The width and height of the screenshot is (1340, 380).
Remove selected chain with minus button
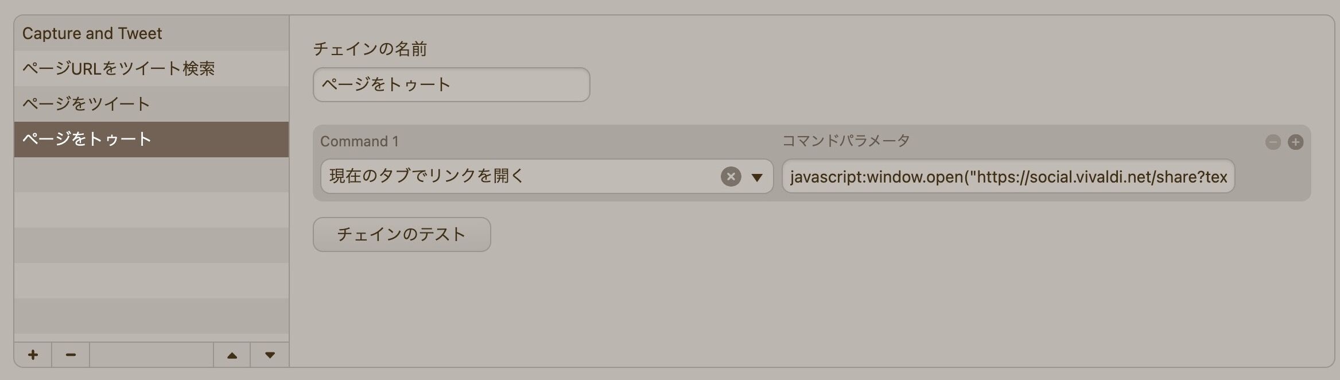[x=71, y=355]
